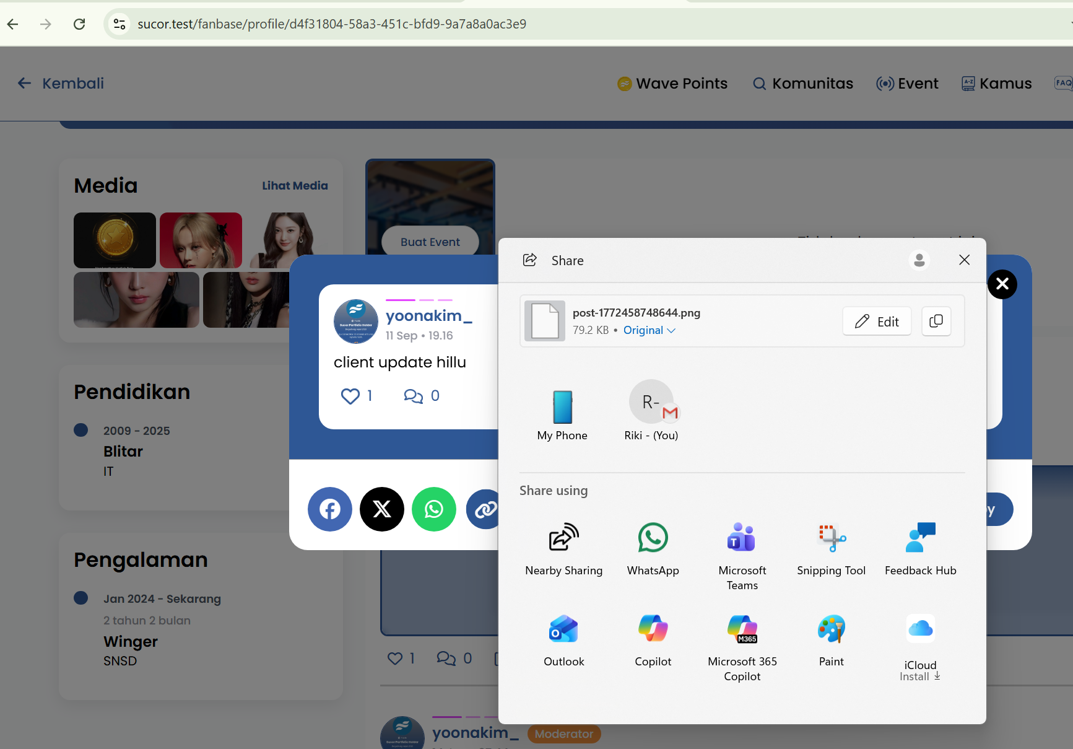Install iCloud from the share list
This screenshot has height=749, width=1073.
tap(920, 648)
